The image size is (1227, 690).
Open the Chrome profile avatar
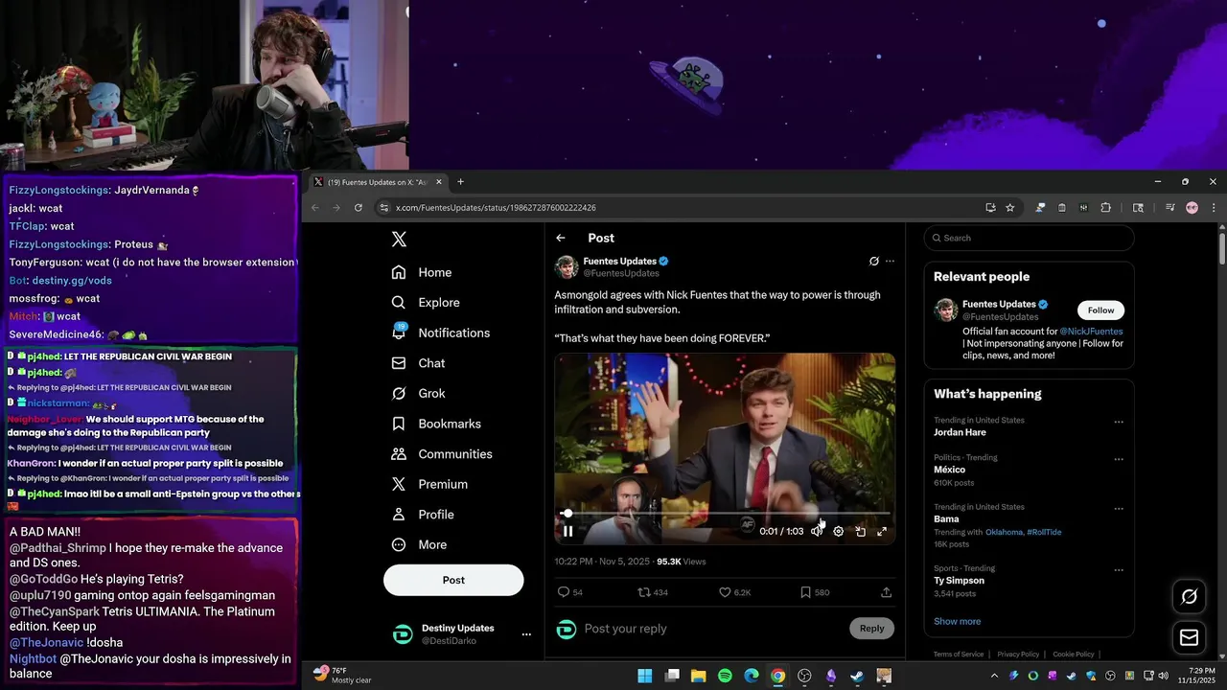click(1192, 208)
